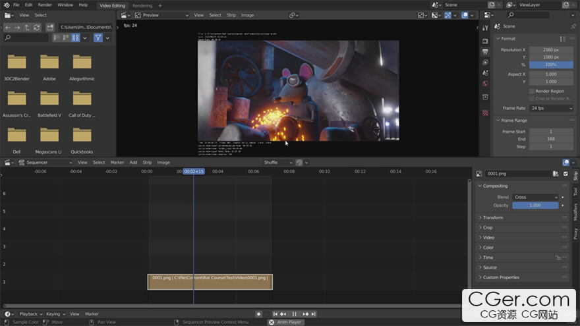This screenshot has width=580, height=326.
Task: Open the Keying popover
Action: [55, 313]
